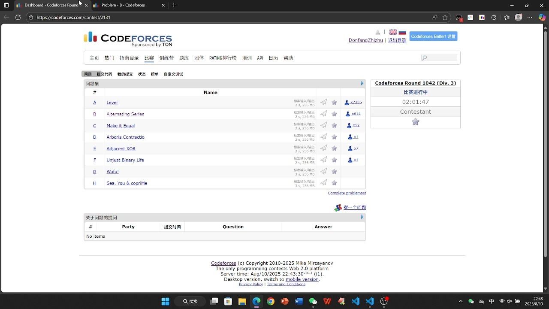The height and width of the screenshot is (309, 549).
Task: Open 题库 from the main menu
Action: click(x=184, y=58)
